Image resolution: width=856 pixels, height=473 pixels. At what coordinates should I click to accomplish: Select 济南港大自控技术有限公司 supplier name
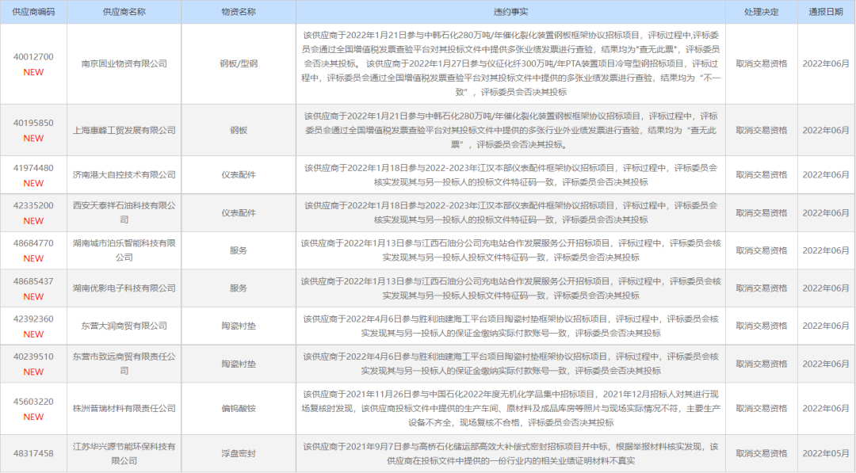pos(124,174)
